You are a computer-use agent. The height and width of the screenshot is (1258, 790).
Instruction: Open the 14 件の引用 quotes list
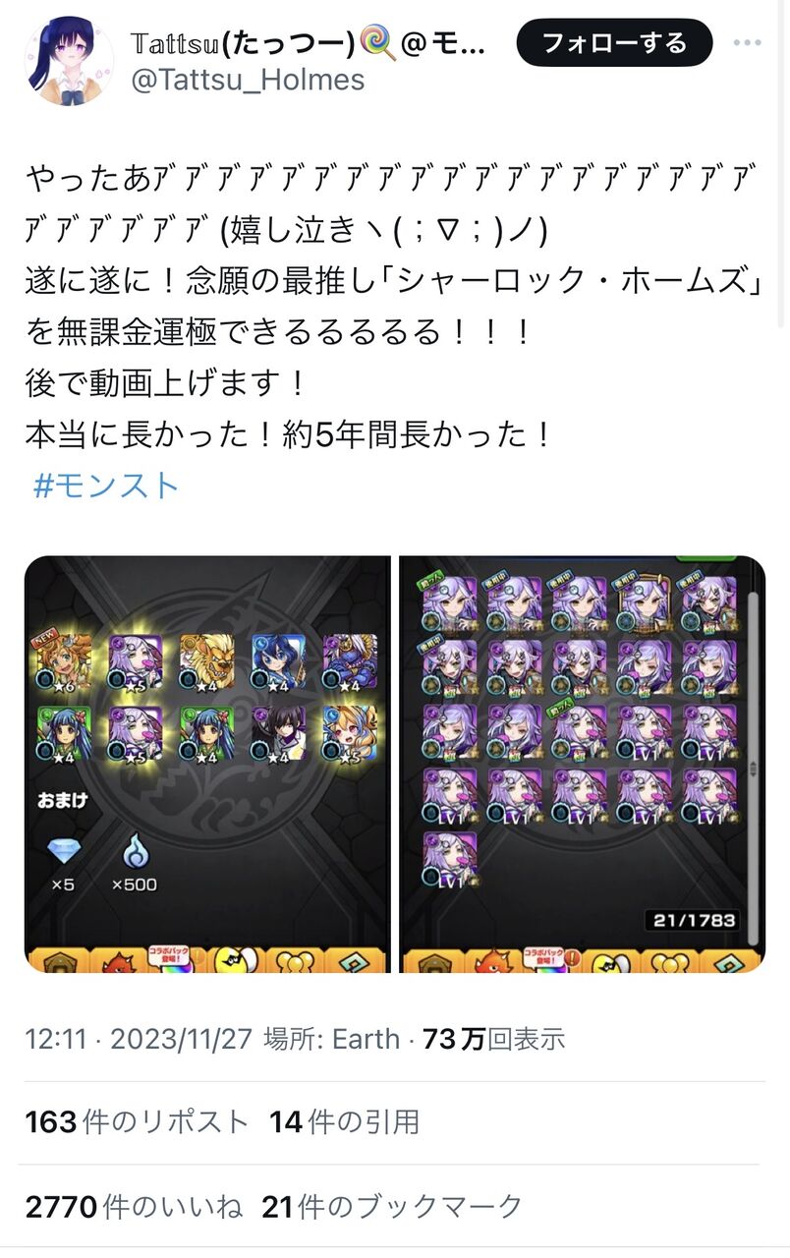pos(345,1121)
